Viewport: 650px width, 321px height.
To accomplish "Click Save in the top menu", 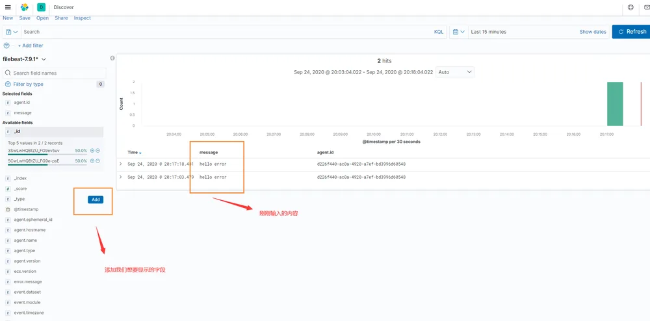I will [x=25, y=18].
